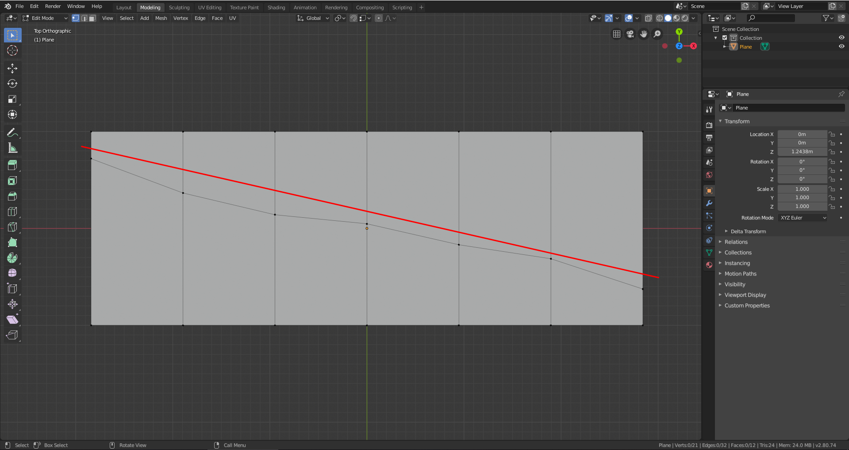849x450 pixels.
Task: Expand the Delta Transform section
Action: pyautogui.click(x=748, y=231)
